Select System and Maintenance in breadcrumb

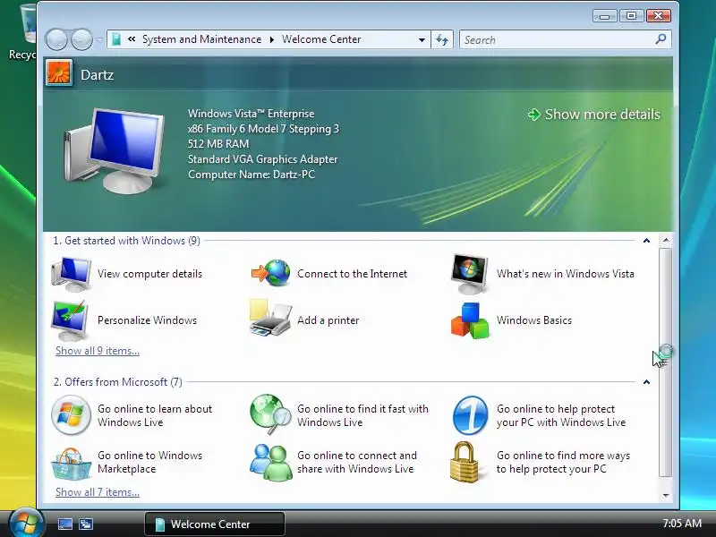pyautogui.click(x=202, y=39)
